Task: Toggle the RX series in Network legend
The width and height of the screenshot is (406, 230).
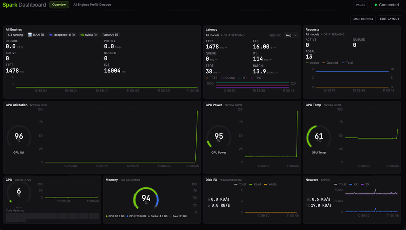Action: [x=353, y=184]
